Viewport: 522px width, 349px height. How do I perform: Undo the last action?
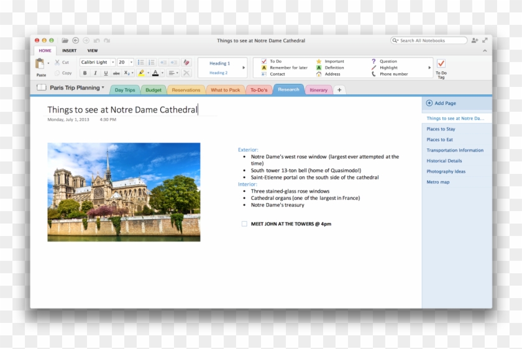[96, 40]
